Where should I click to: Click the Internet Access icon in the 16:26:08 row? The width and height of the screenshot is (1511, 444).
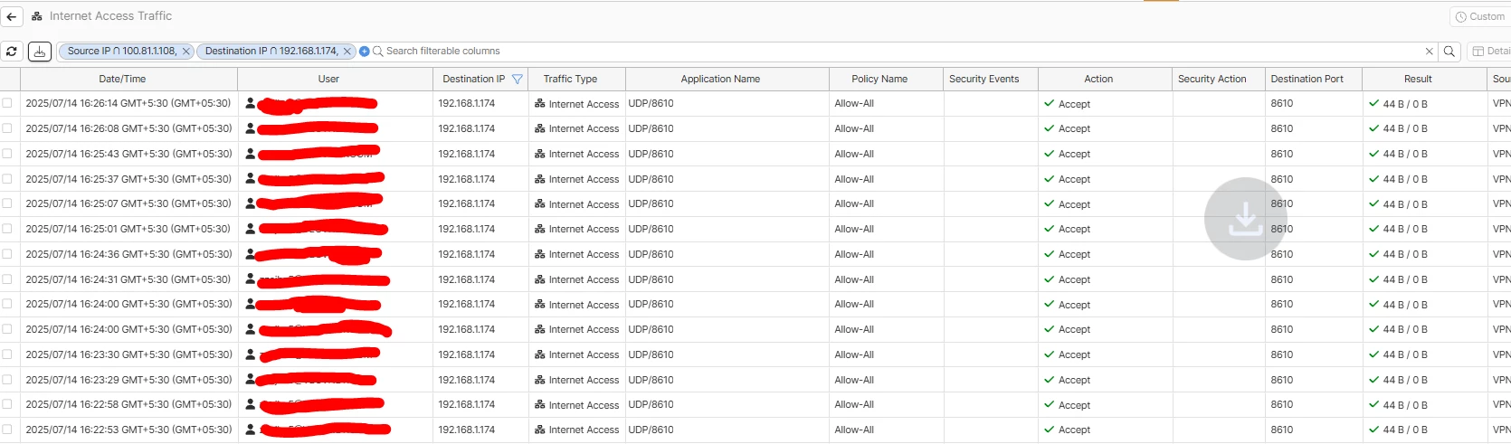tap(540, 129)
